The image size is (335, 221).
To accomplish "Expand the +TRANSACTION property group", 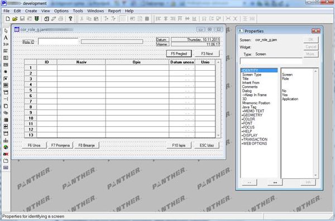I will pyautogui.click(x=254, y=139).
